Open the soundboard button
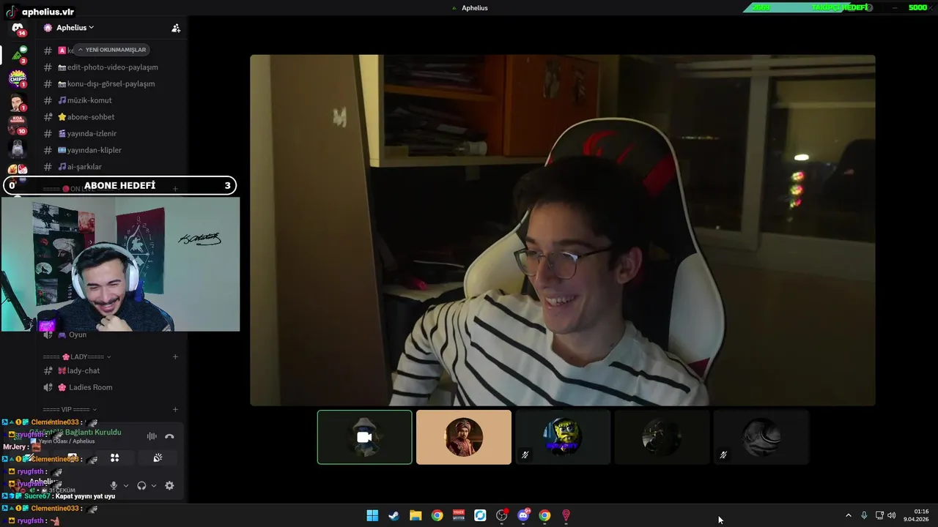938x527 pixels. (158, 458)
